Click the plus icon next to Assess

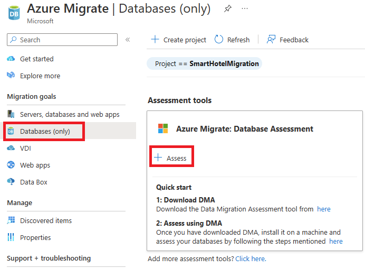158,158
